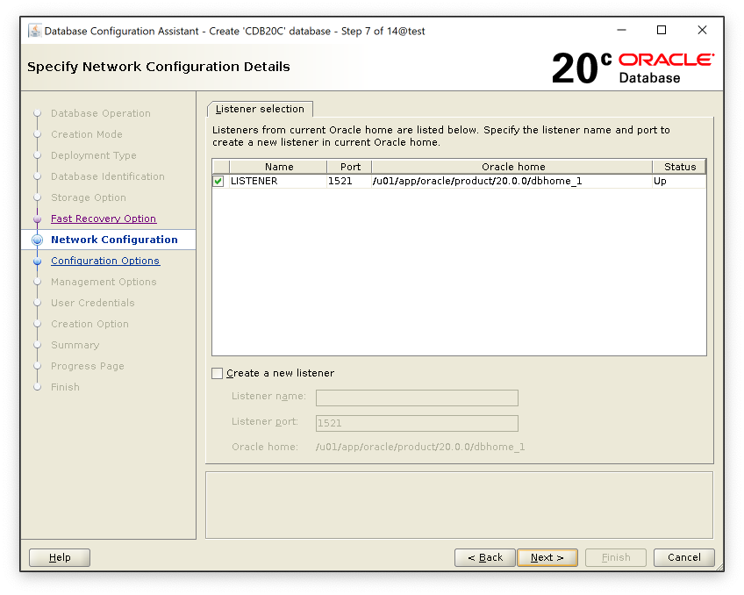Click the Fast Recovery Option bullet icon
Screen dimensions: 744x595
coord(38,219)
